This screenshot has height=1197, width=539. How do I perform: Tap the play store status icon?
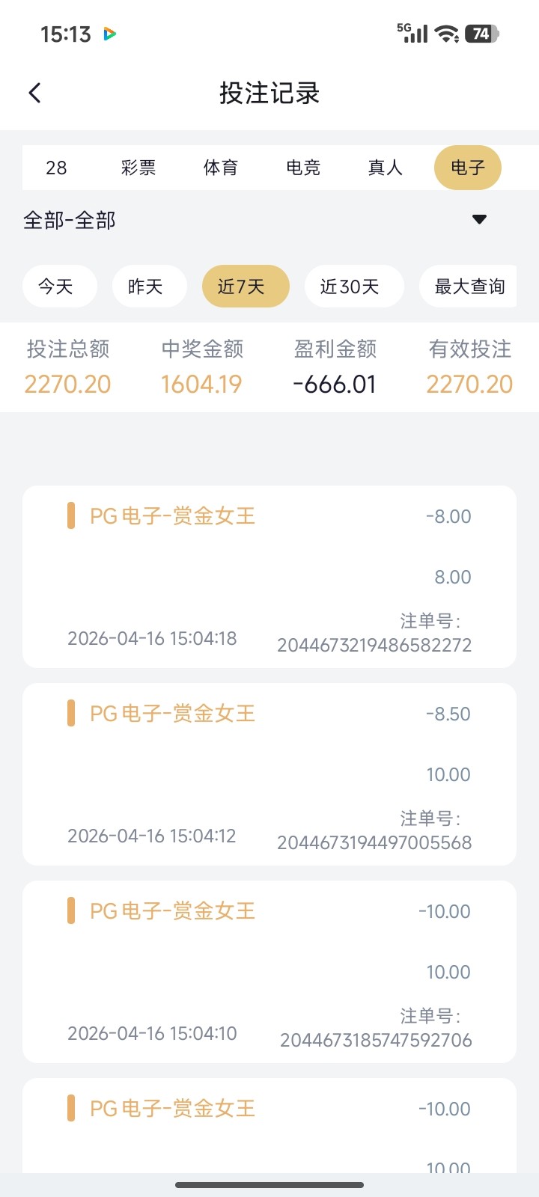110,34
